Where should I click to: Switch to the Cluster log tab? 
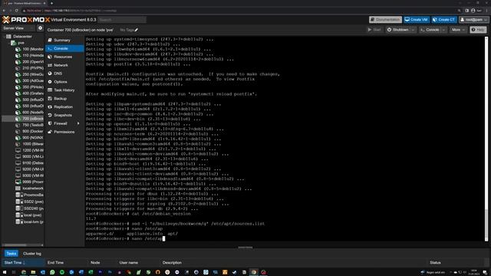point(32,254)
